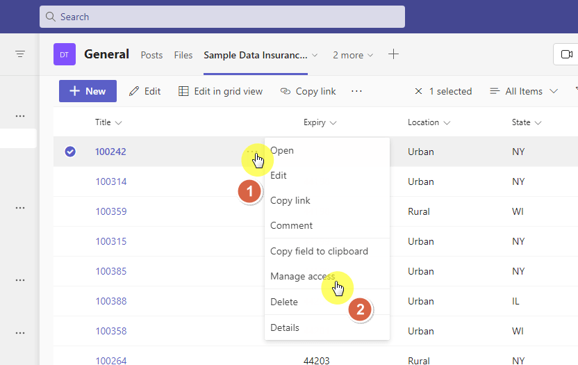Switch to the Posts tab
The width and height of the screenshot is (578, 365).
(151, 55)
